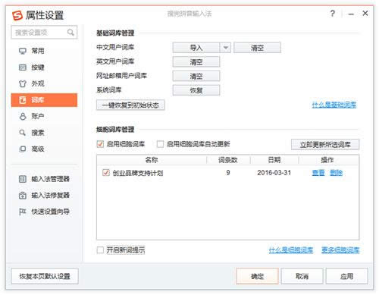This screenshot has height=295, width=379.
Task: Select the 账户 person icon
Action: point(23,116)
